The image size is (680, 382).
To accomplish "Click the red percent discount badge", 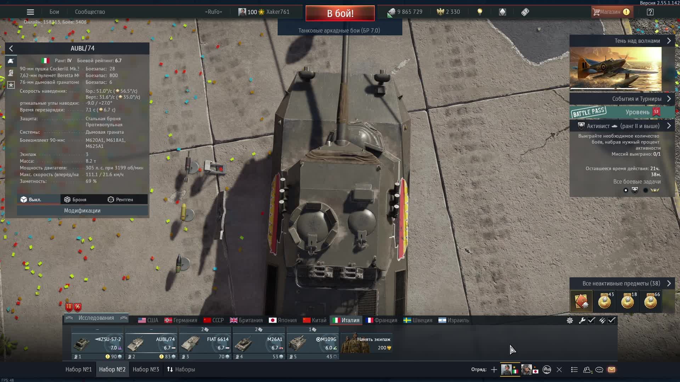I will coord(78,307).
